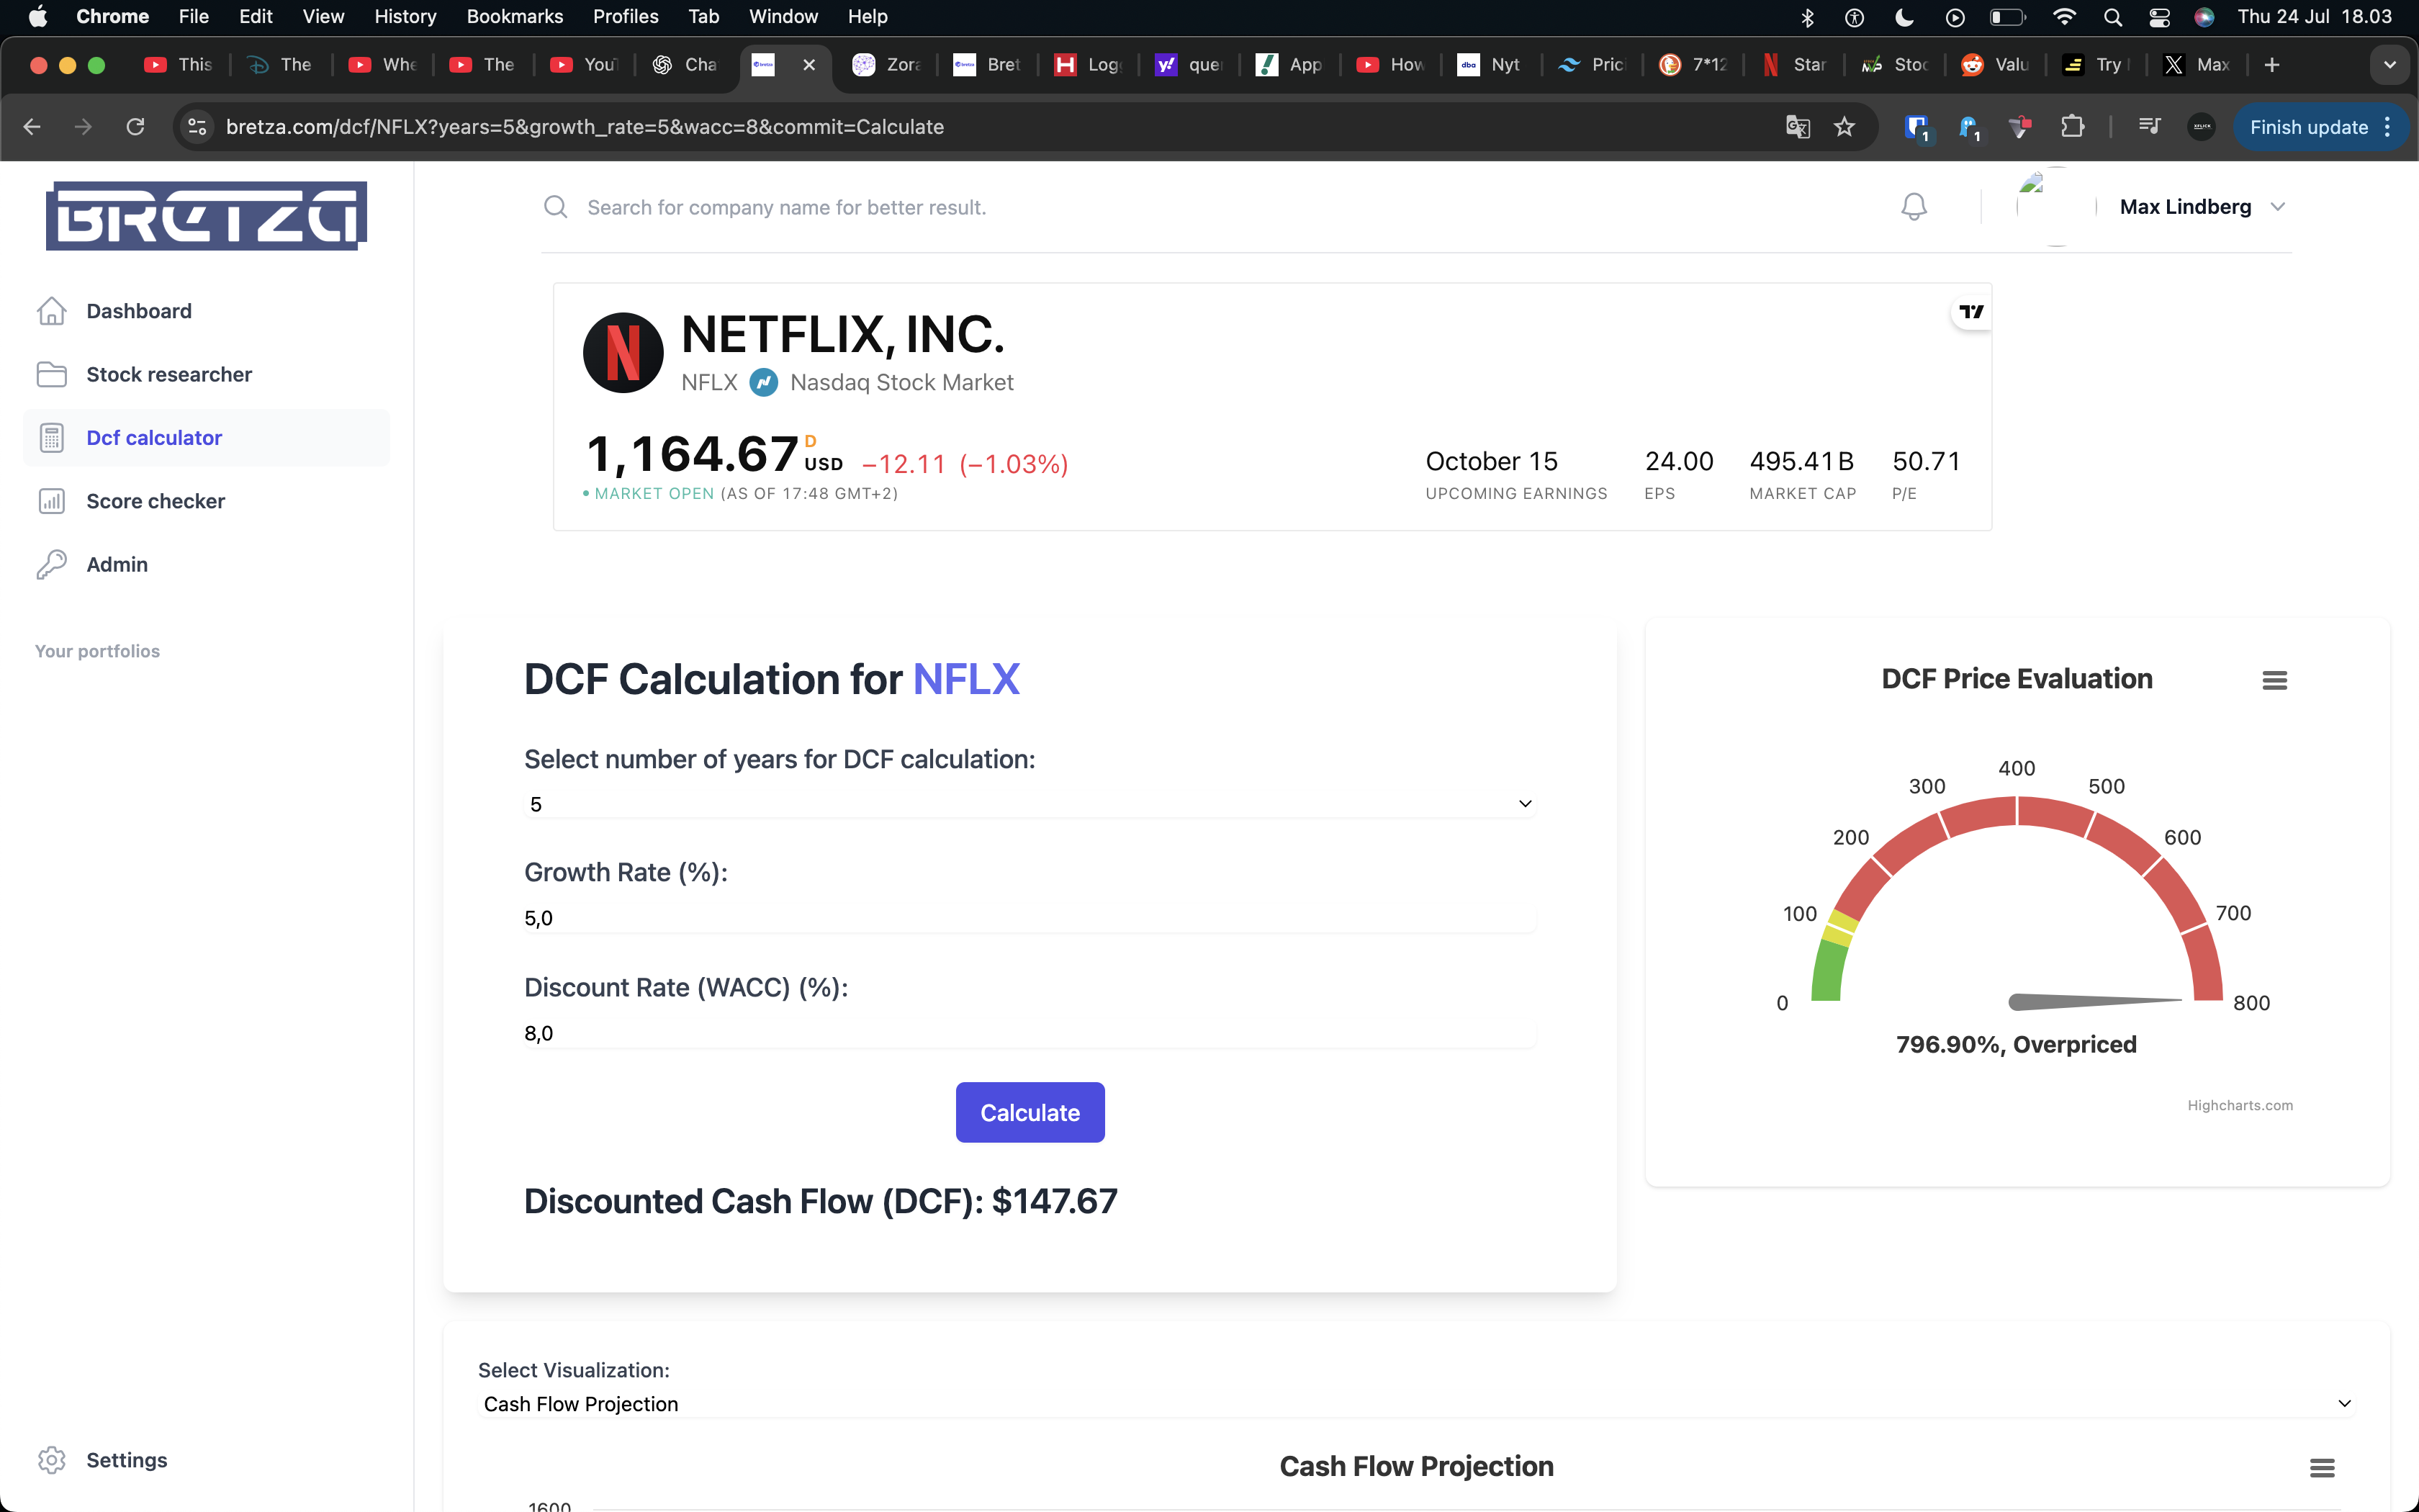Viewport: 2419px width, 1512px height.
Task: Open the File menu
Action: pos(194,16)
